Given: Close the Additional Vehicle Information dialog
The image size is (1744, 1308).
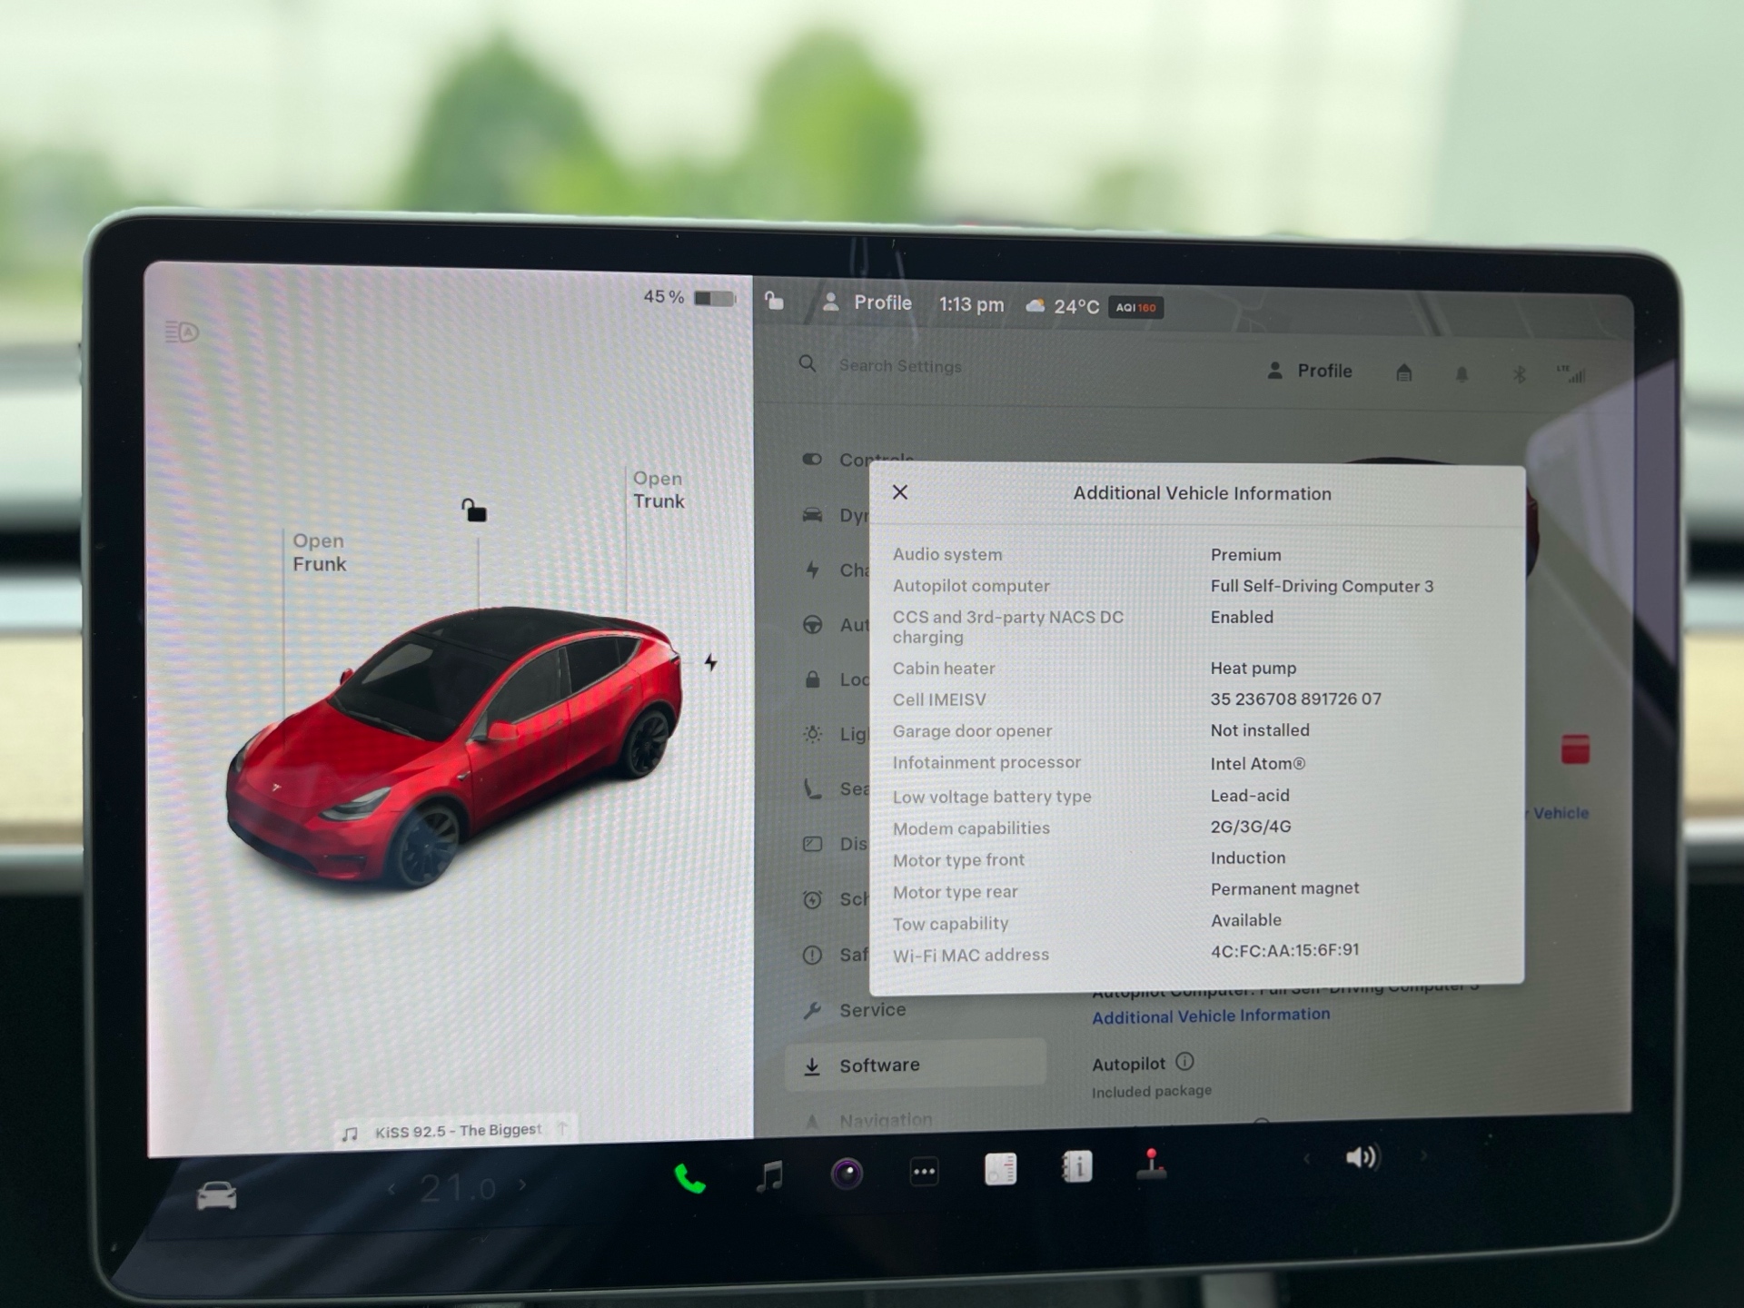Looking at the screenshot, I should 900,492.
